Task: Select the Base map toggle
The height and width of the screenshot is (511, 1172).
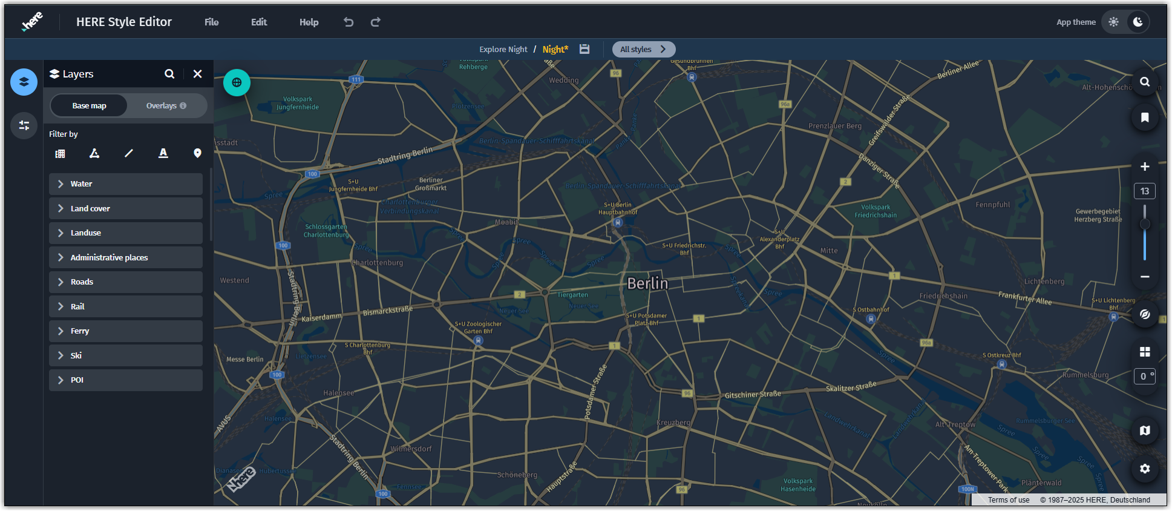Action: point(89,105)
